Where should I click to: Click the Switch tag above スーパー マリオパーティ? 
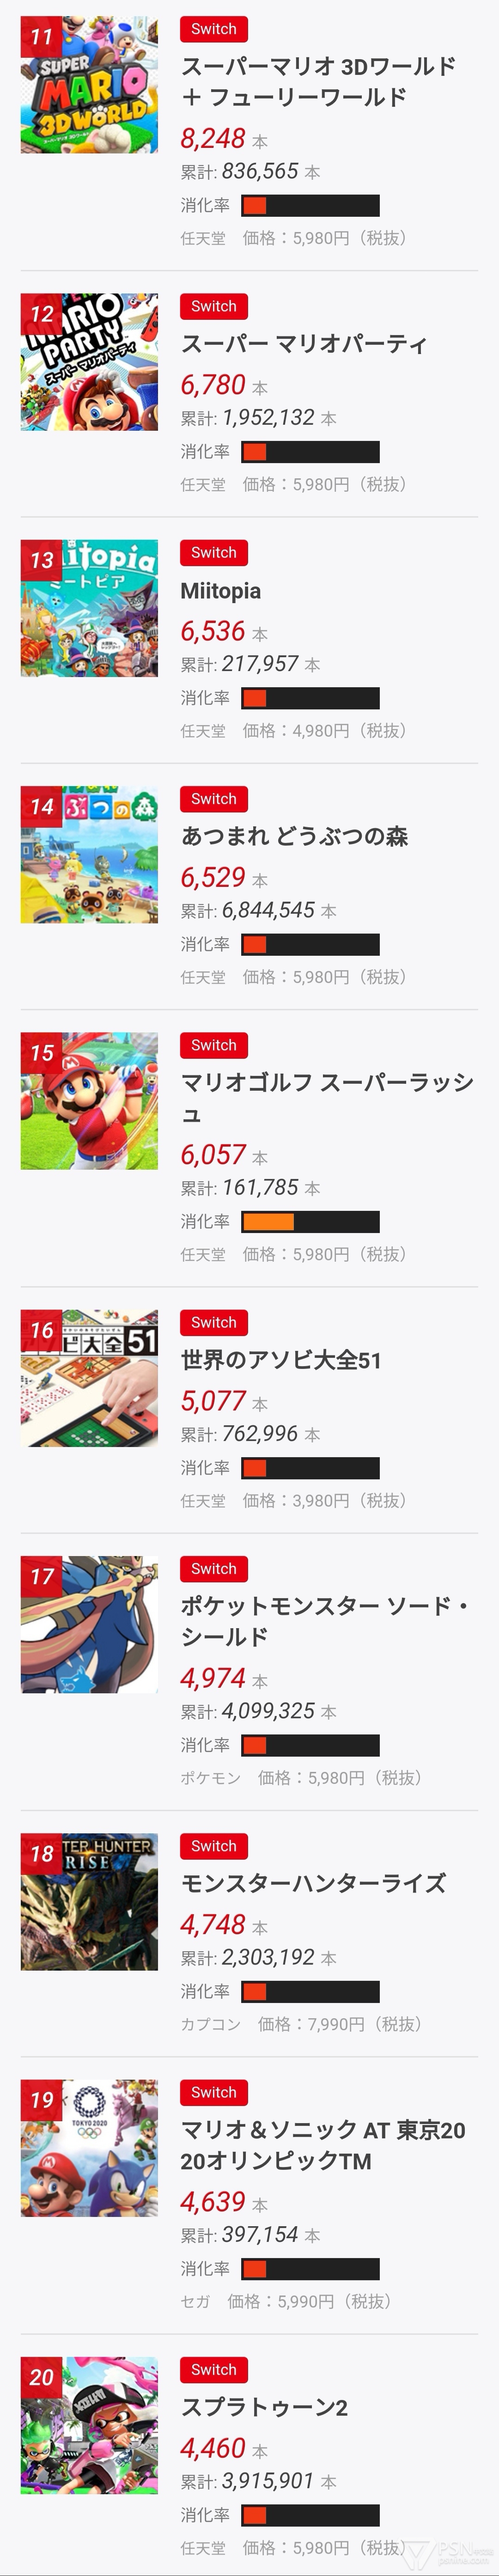214,307
